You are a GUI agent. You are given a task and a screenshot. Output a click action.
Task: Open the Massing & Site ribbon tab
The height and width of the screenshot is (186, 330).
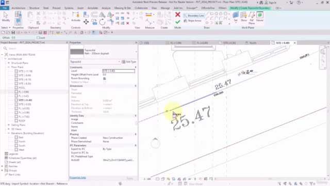123,8
